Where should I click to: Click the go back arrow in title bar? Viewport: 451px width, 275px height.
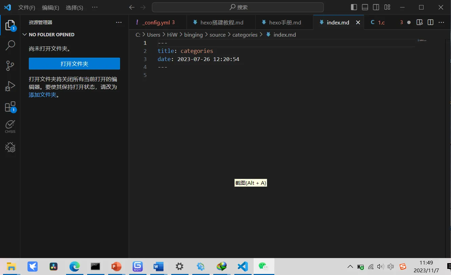[x=132, y=7]
